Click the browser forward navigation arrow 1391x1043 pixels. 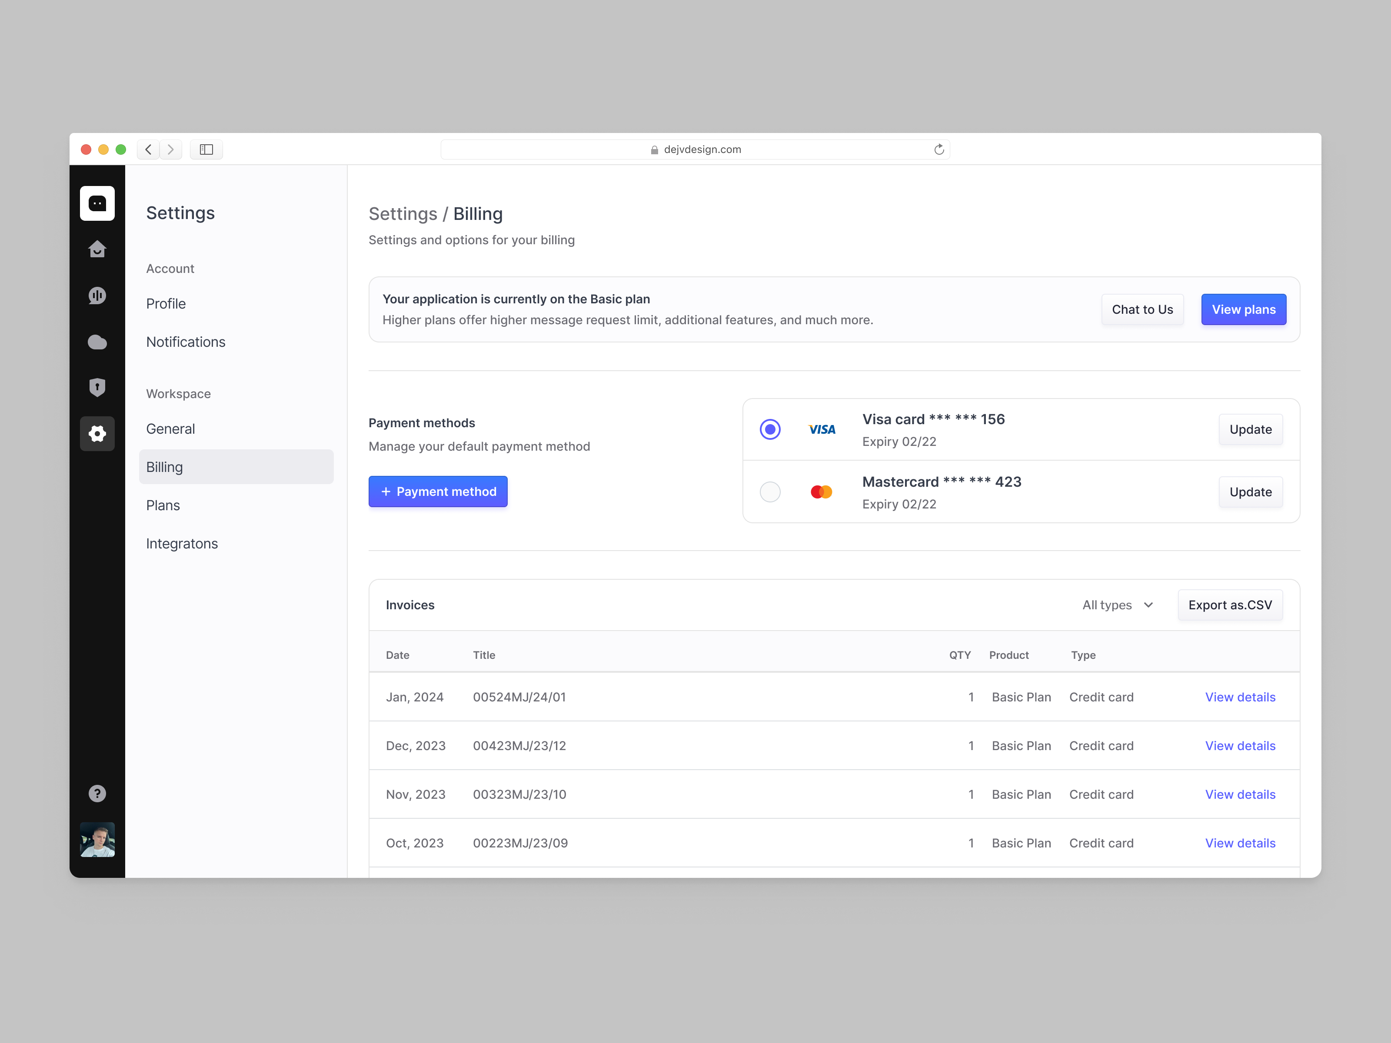click(x=170, y=149)
